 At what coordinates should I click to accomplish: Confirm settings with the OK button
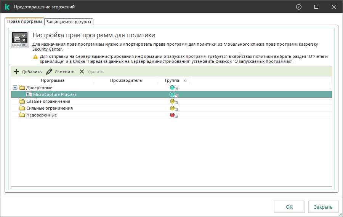pyautogui.click(x=289, y=207)
